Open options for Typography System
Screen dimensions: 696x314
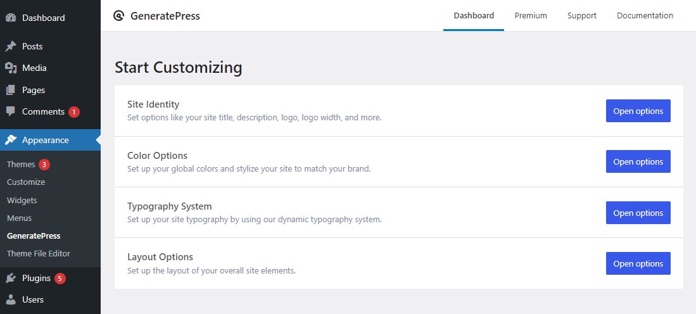click(638, 213)
